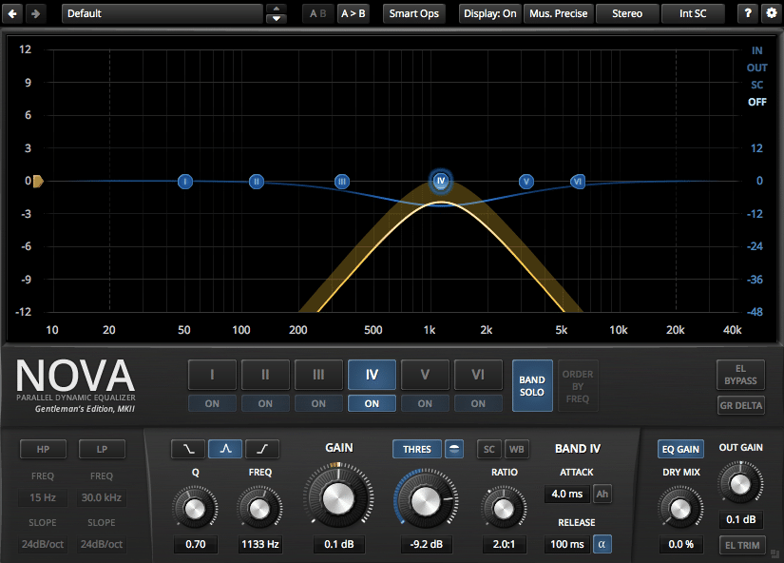The width and height of the screenshot is (784, 563).
Task: Toggle band VI ON switch
Action: (x=478, y=403)
